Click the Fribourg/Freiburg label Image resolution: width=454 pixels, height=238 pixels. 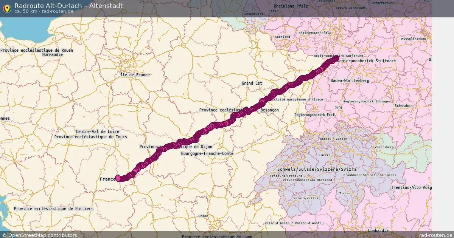coord(286,176)
